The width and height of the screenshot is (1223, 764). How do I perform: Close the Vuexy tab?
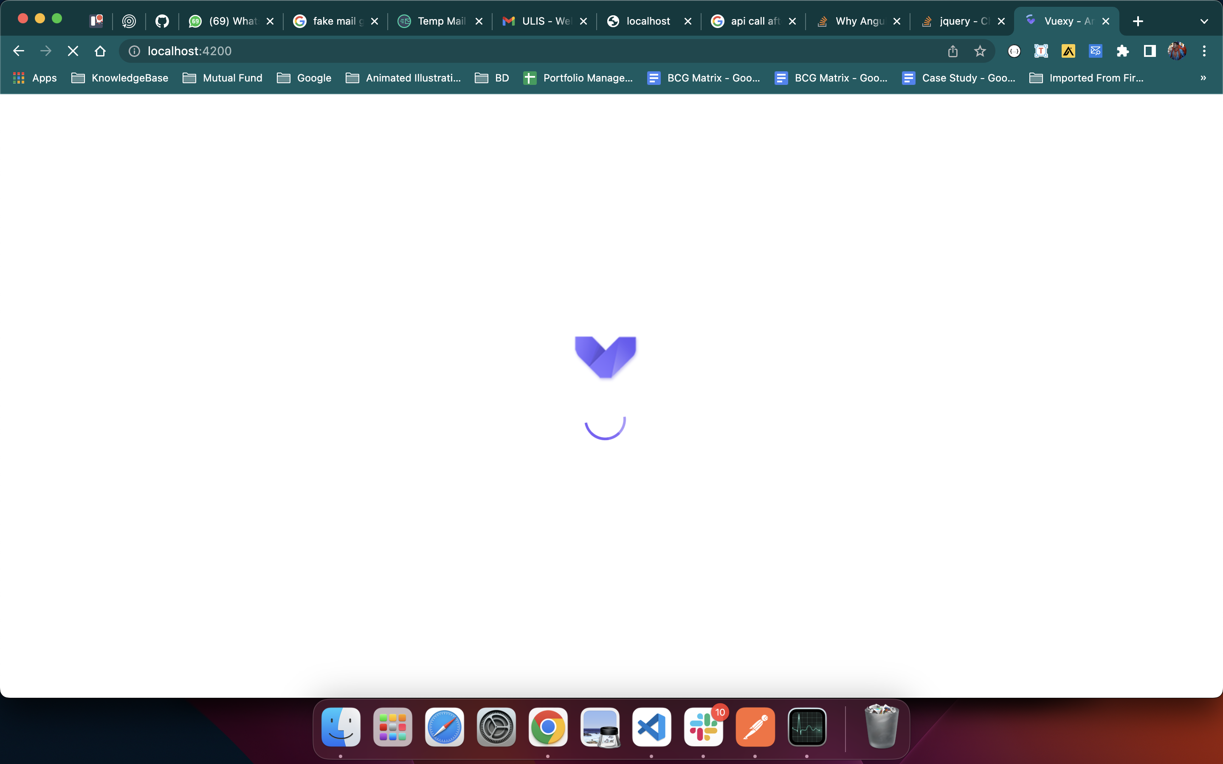pyautogui.click(x=1106, y=21)
